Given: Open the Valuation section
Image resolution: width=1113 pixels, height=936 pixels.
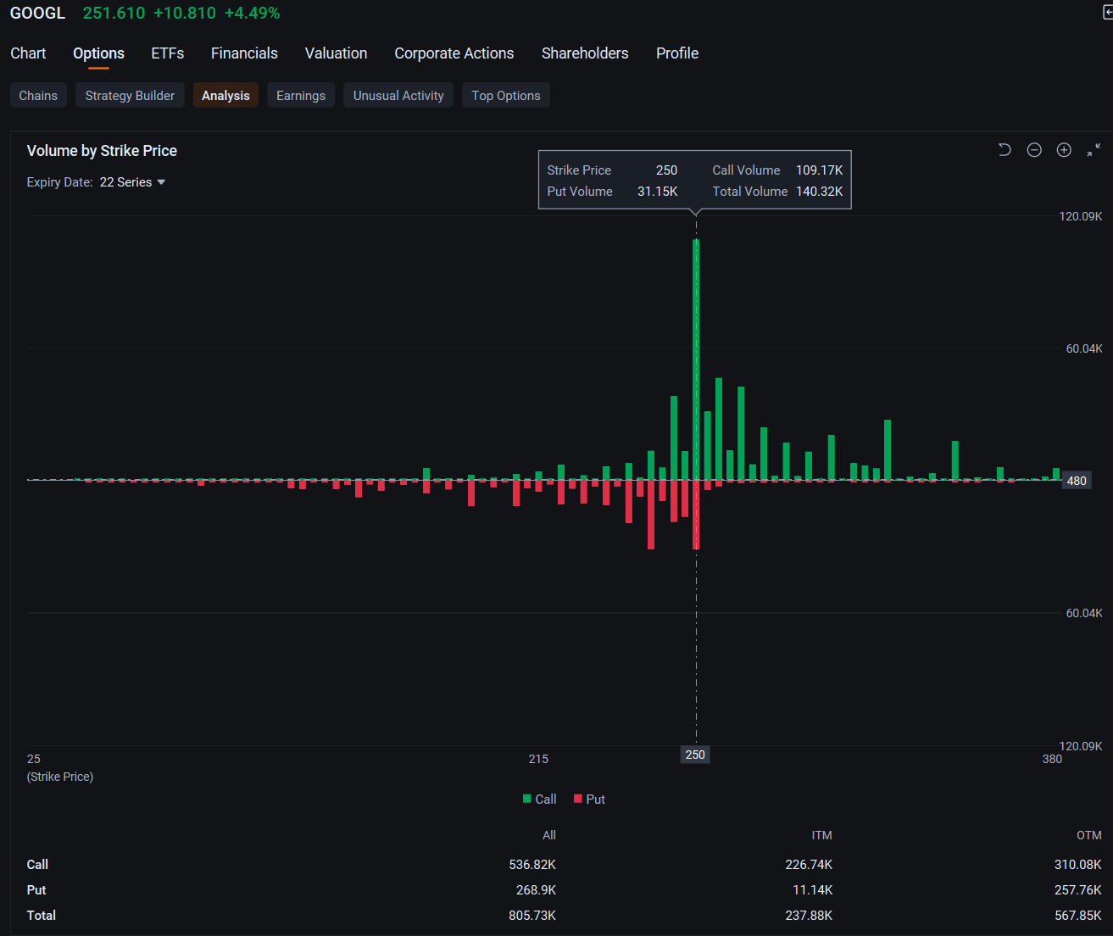Looking at the screenshot, I should [x=336, y=53].
